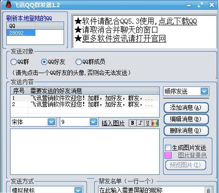219x193 pixels.
Task: Click the 编辑消息(B) button
Action: 186,119
